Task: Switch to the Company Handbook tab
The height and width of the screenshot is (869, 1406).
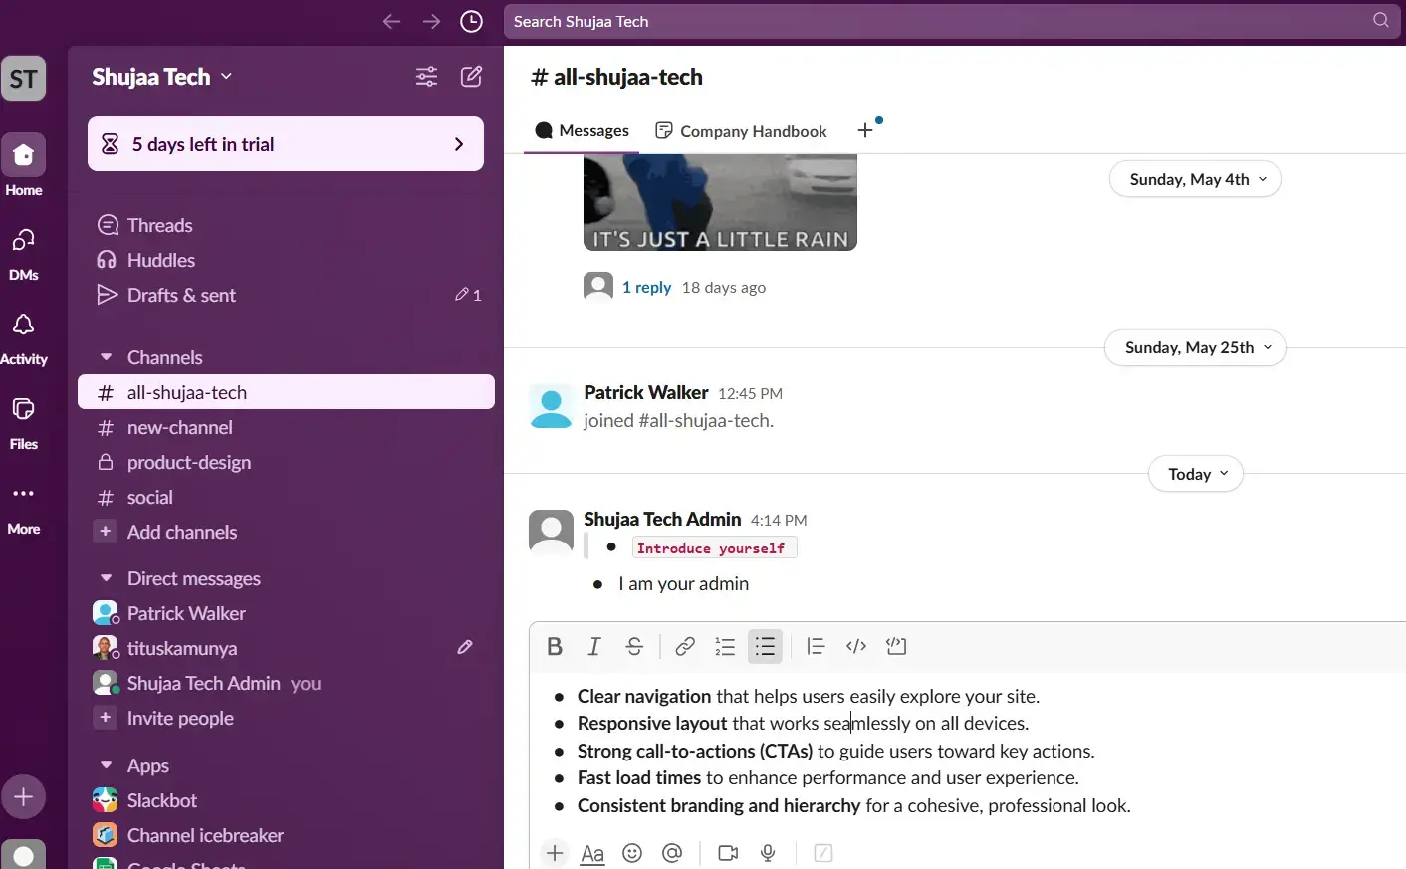Action: [x=742, y=131]
